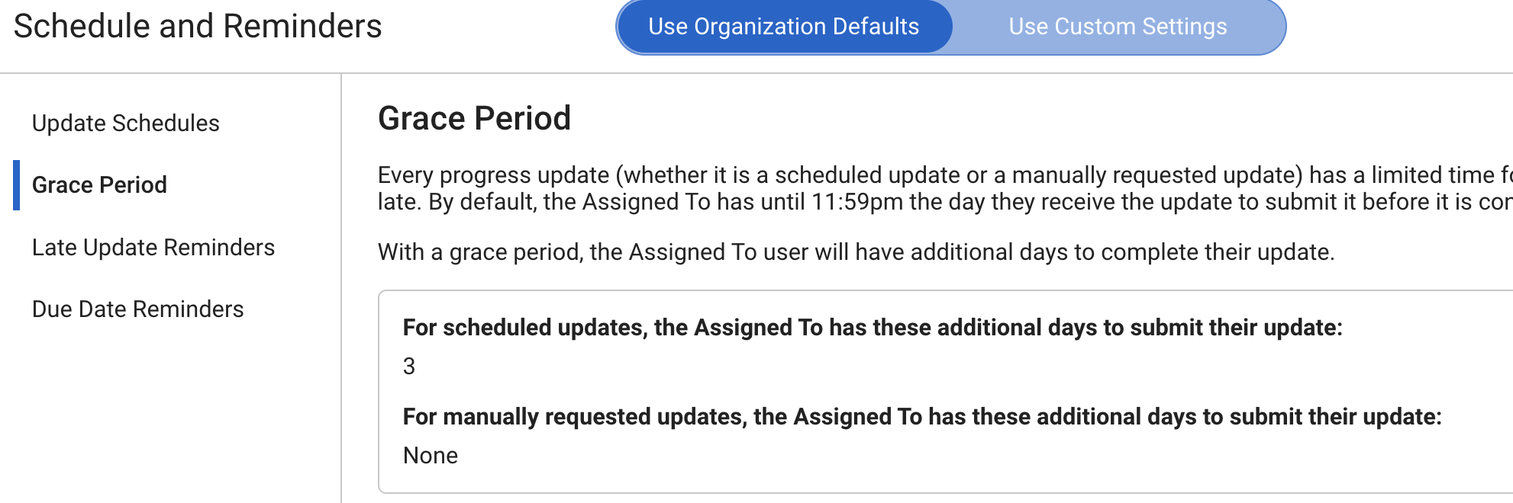The image size is (1513, 503).
Task: Select the Grace Period sidebar entry
Action: pyautogui.click(x=98, y=184)
